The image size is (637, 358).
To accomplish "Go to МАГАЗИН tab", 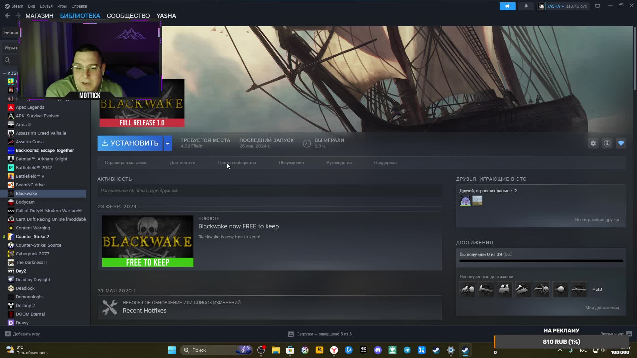I will (39, 16).
